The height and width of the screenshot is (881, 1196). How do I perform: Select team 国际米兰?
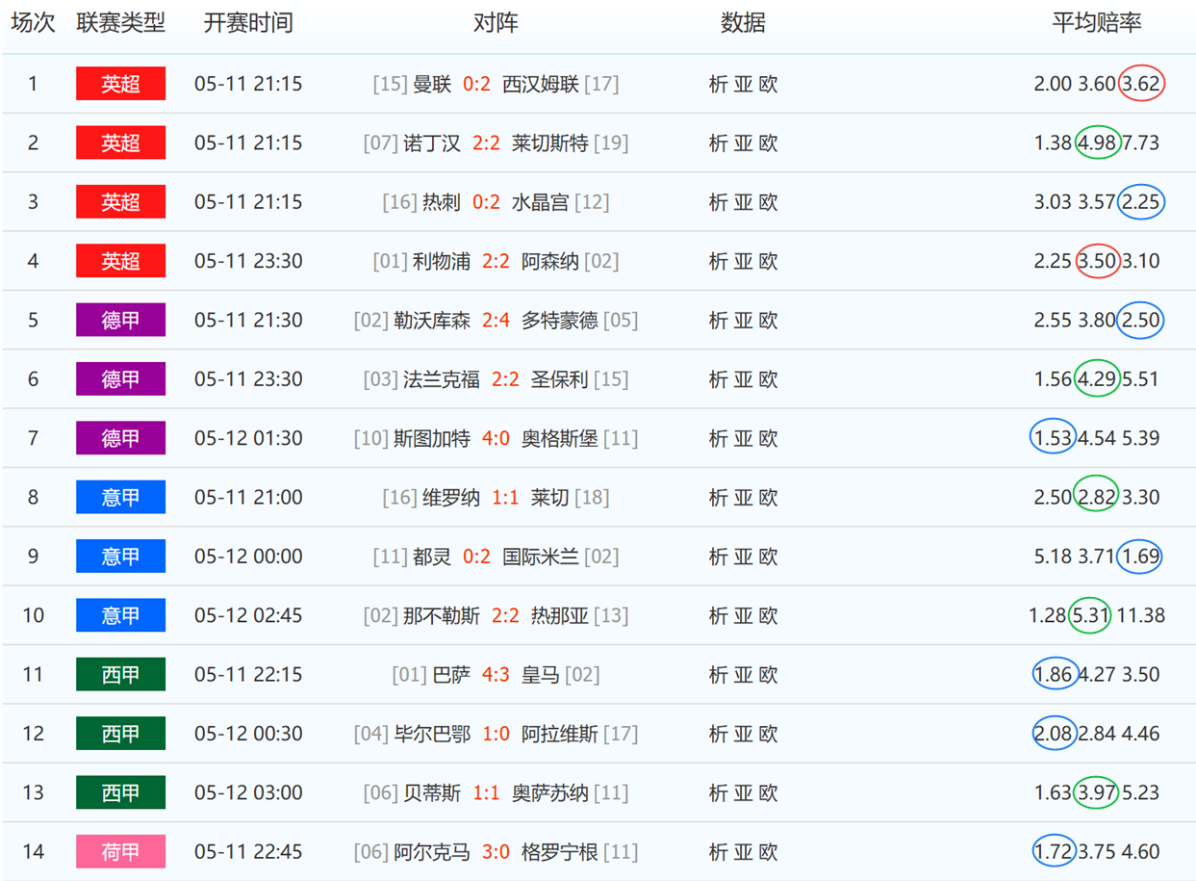(541, 557)
